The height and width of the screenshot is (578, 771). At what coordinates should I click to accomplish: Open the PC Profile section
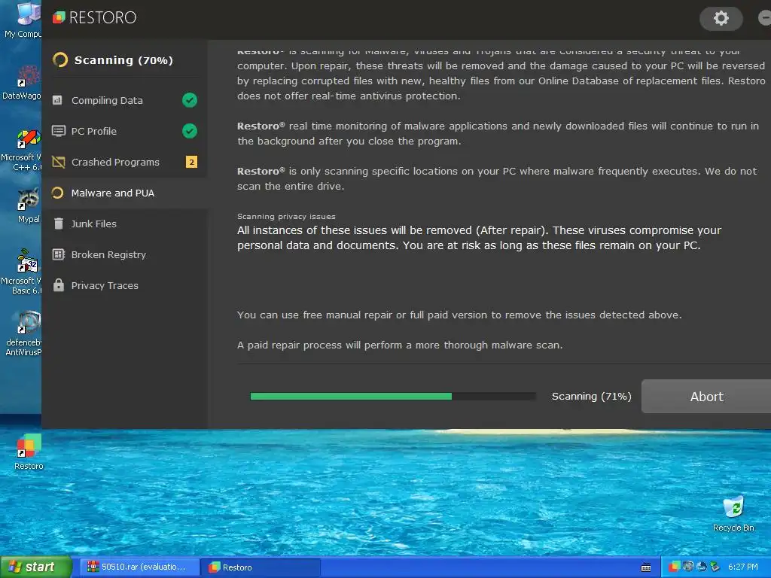click(124, 131)
